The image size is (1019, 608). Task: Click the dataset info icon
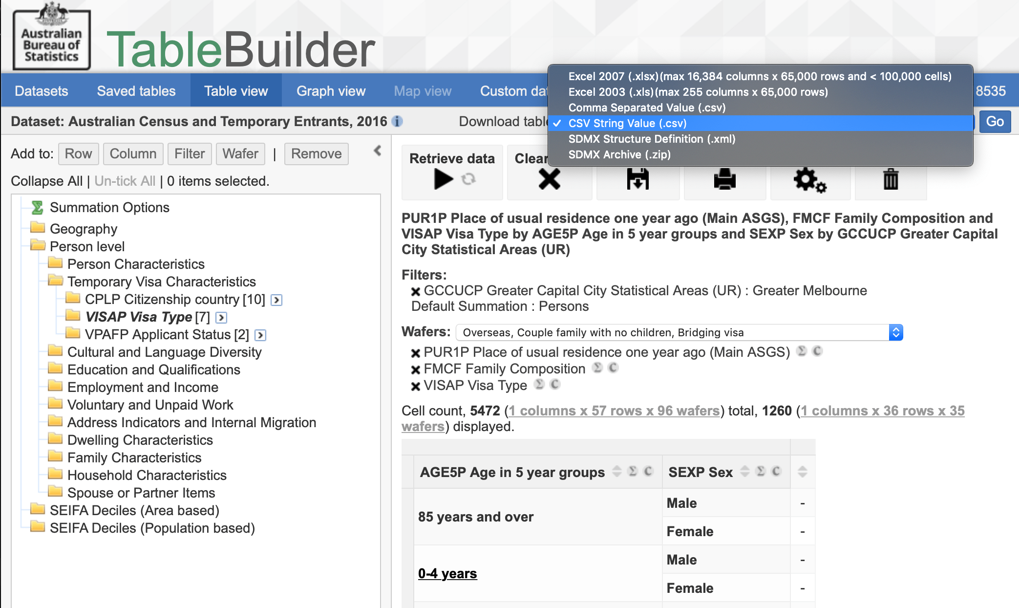coord(398,122)
